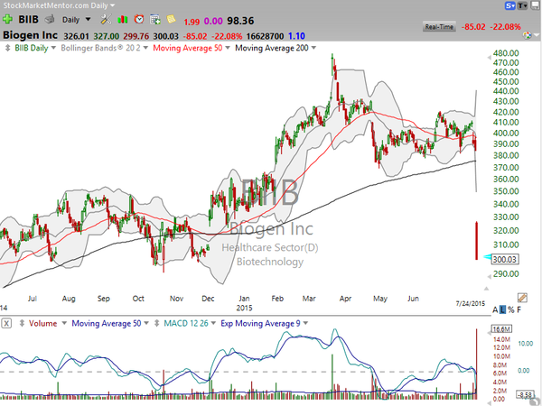Click the -8.58 MACD value box

(x=525, y=394)
